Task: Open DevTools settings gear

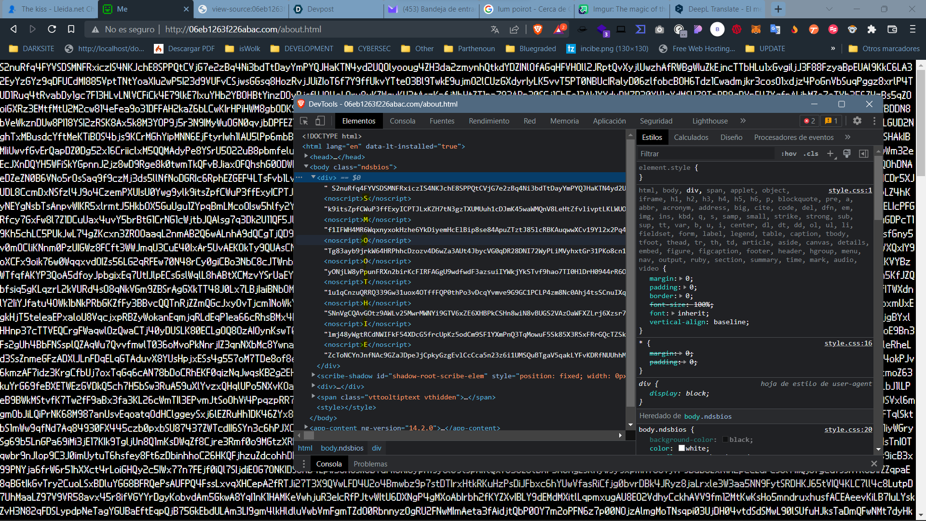Action: coord(857,121)
